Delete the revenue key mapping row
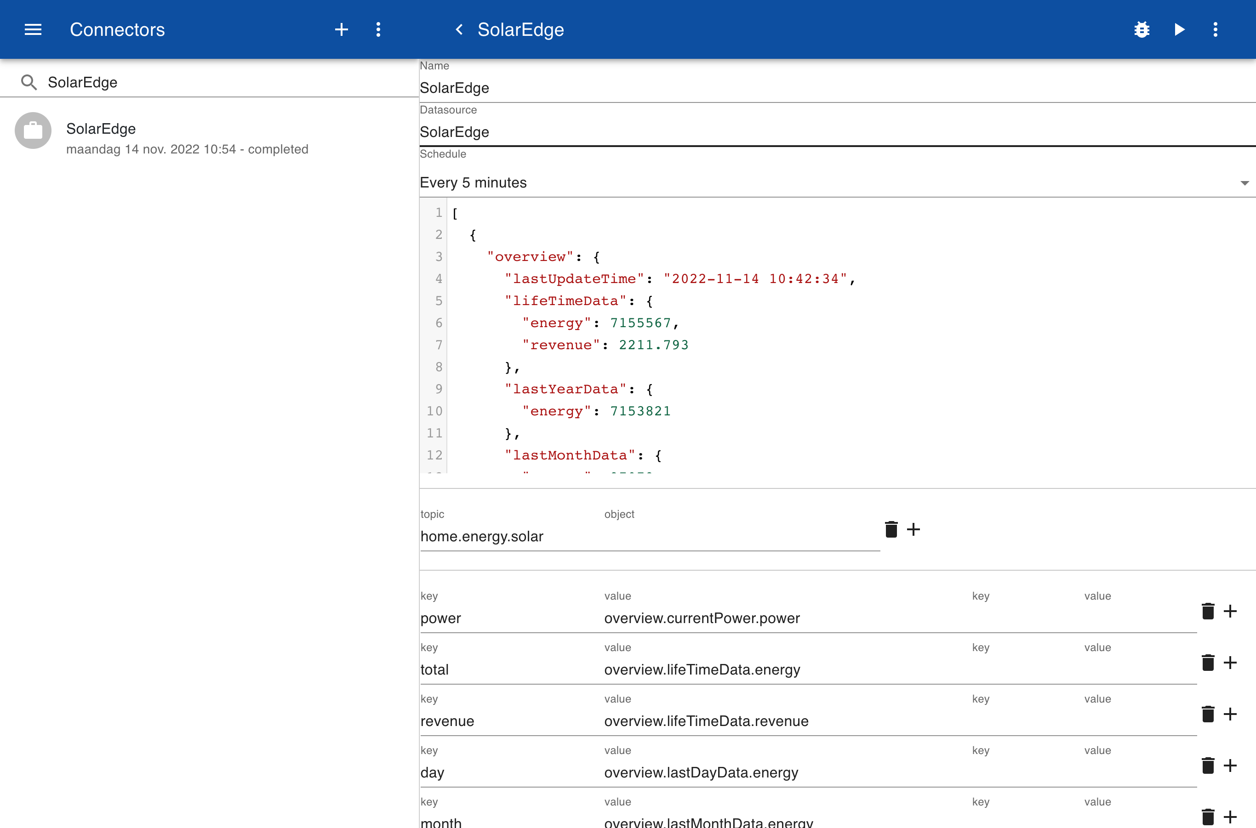The height and width of the screenshot is (828, 1256). (1208, 714)
